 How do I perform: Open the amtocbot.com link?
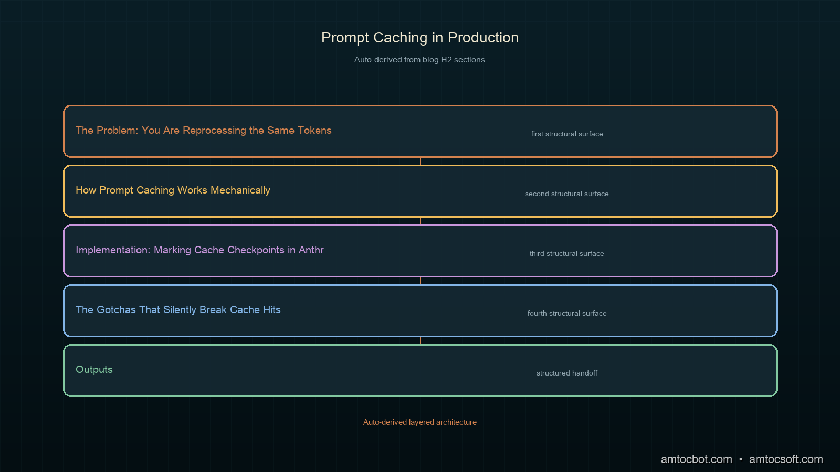[x=696, y=459]
